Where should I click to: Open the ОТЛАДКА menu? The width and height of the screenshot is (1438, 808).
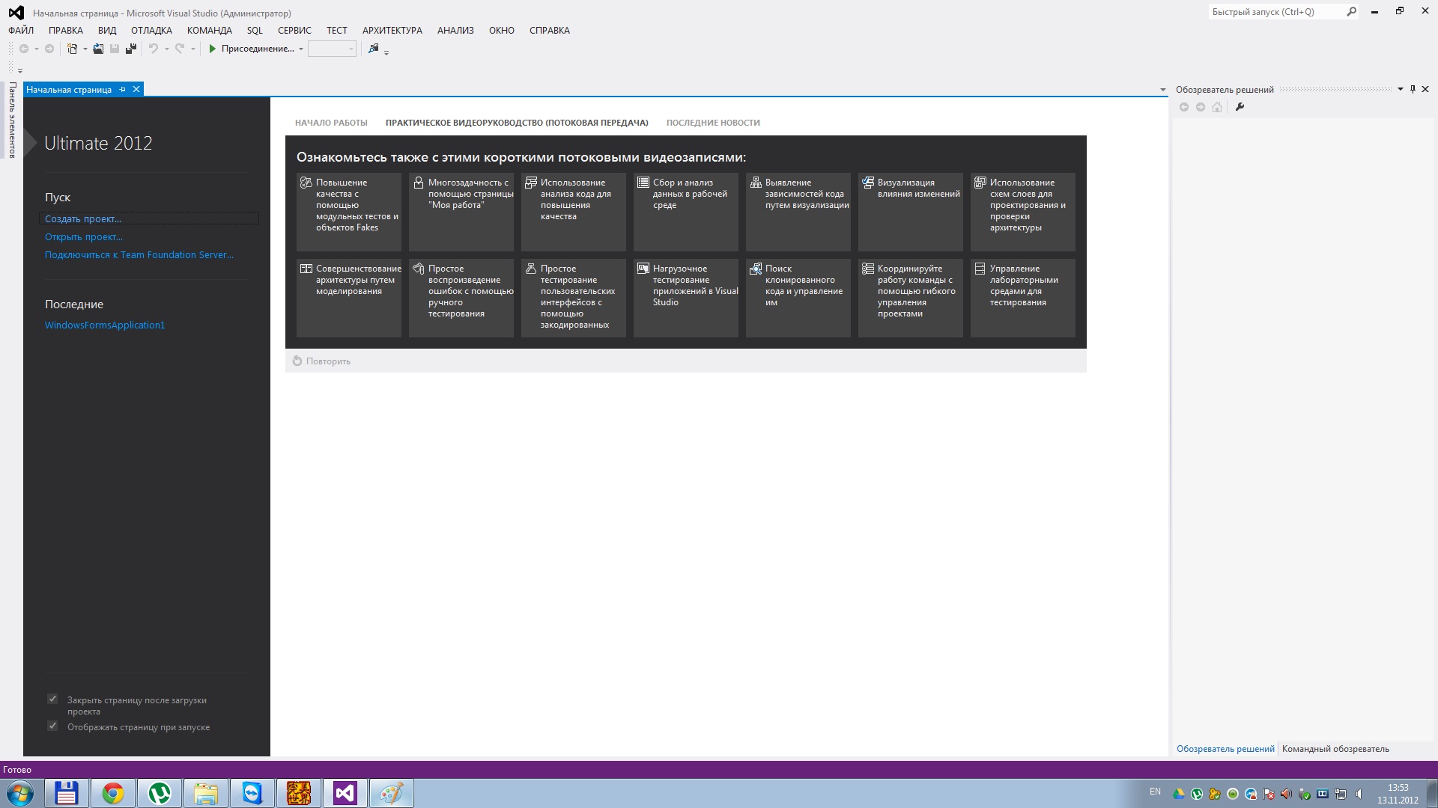(x=151, y=31)
